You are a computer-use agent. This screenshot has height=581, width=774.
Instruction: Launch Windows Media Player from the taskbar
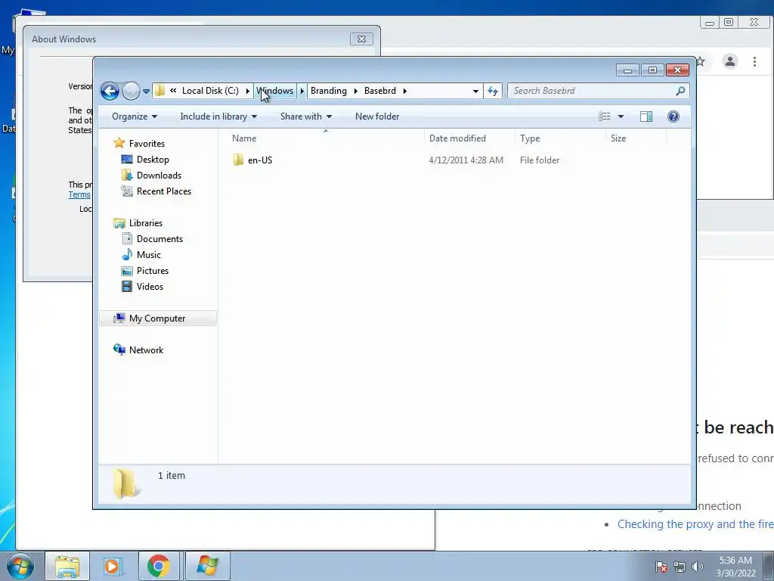(113, 566)
